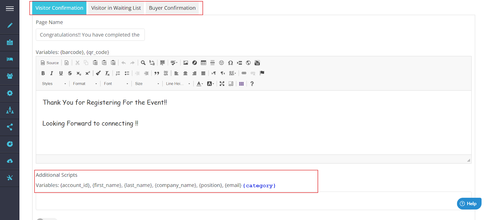Toggle subscript formatting
This screenshot has width=491, height=220.
pos(79,73)
